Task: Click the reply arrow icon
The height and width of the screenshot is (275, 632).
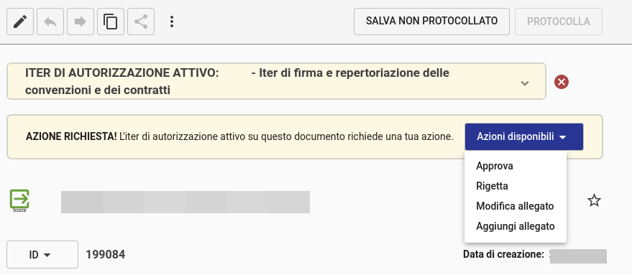Action: [50, 22]
